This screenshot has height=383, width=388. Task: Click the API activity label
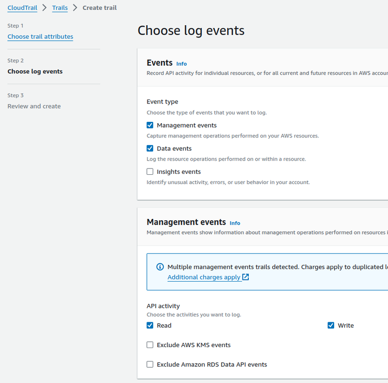[x=163, y=306]
